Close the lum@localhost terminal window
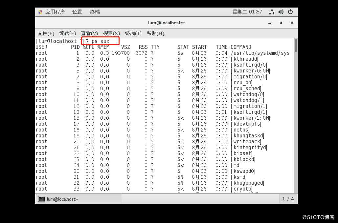 [x=292, y=23]
